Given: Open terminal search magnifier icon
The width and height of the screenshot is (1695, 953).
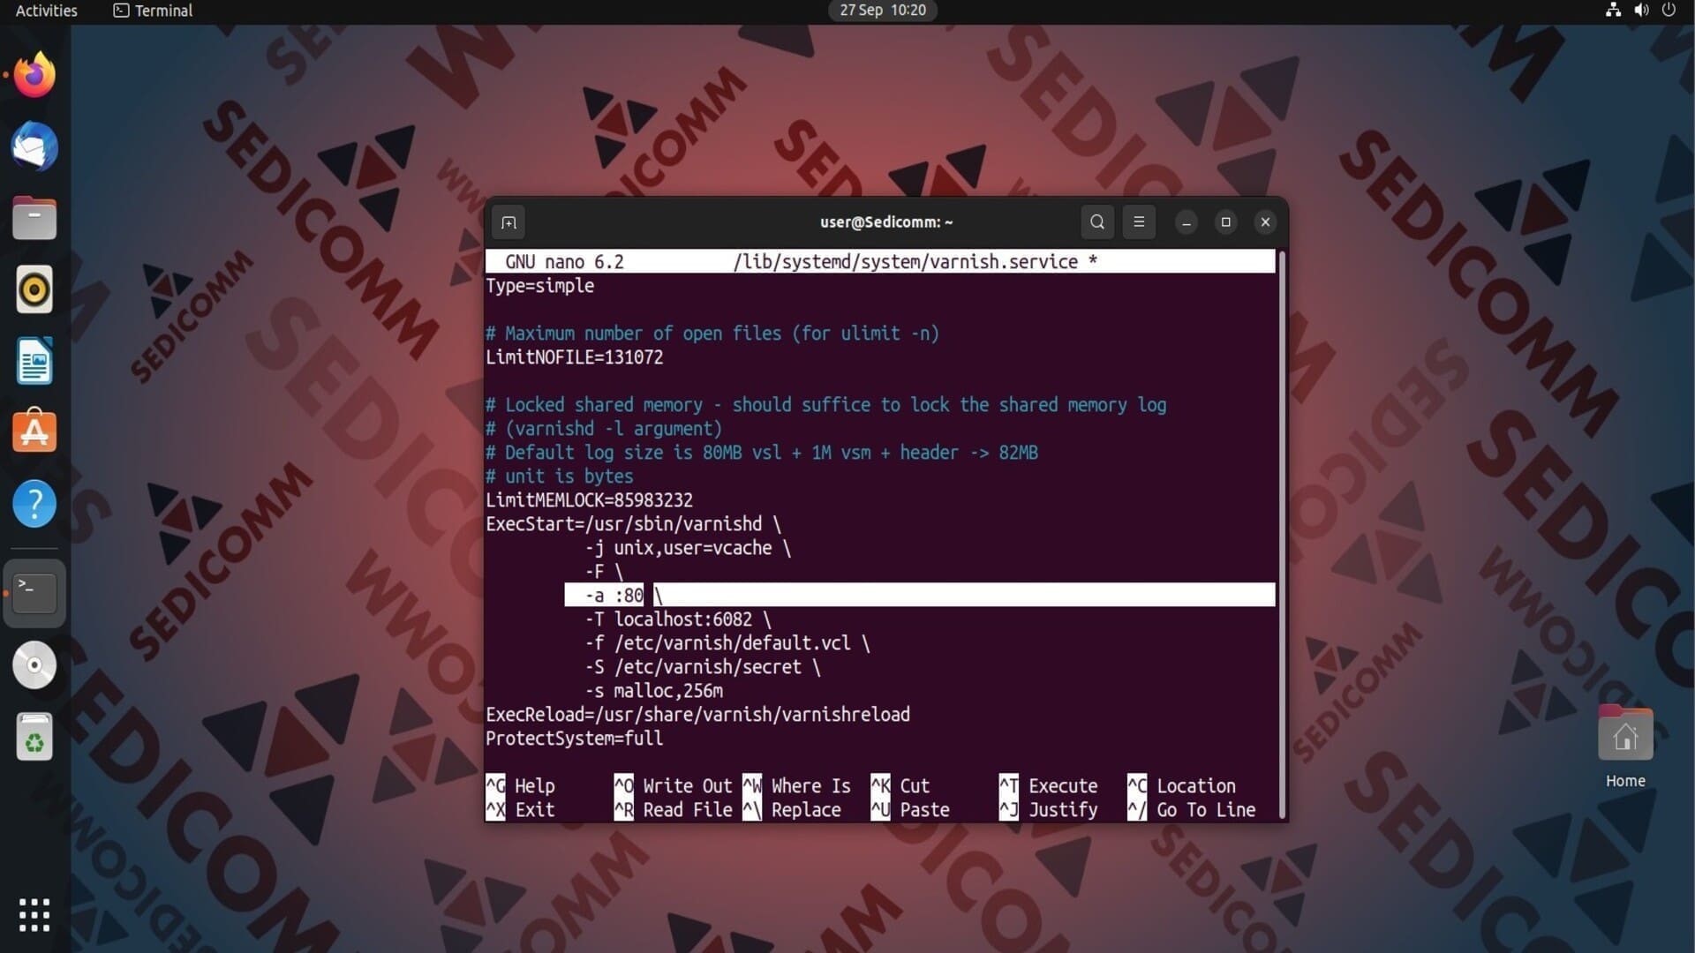Looking at the screenshot, I should (x=1097, y=222).
